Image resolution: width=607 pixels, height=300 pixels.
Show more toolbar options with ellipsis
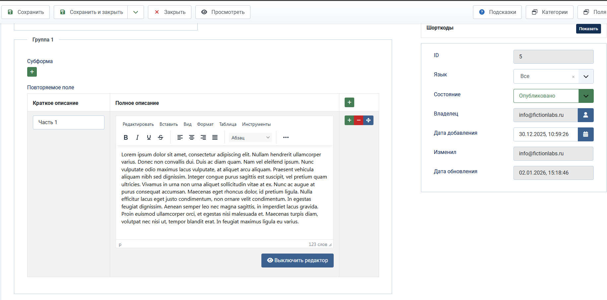pos(286,137)
